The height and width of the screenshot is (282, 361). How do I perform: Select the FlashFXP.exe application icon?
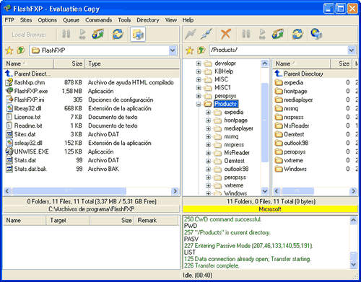click(x=9, y=91)
